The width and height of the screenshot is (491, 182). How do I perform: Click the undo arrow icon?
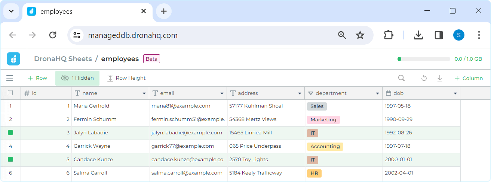coord(424,78)
